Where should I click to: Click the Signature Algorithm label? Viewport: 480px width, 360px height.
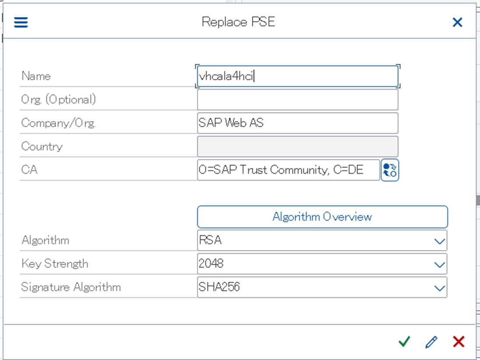tap(71, 287)
